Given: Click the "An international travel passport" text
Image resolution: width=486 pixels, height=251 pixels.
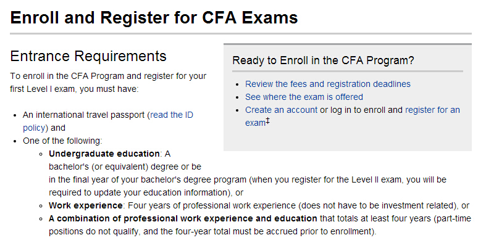Looking at the screenshot, I should [x=84, y=115].
